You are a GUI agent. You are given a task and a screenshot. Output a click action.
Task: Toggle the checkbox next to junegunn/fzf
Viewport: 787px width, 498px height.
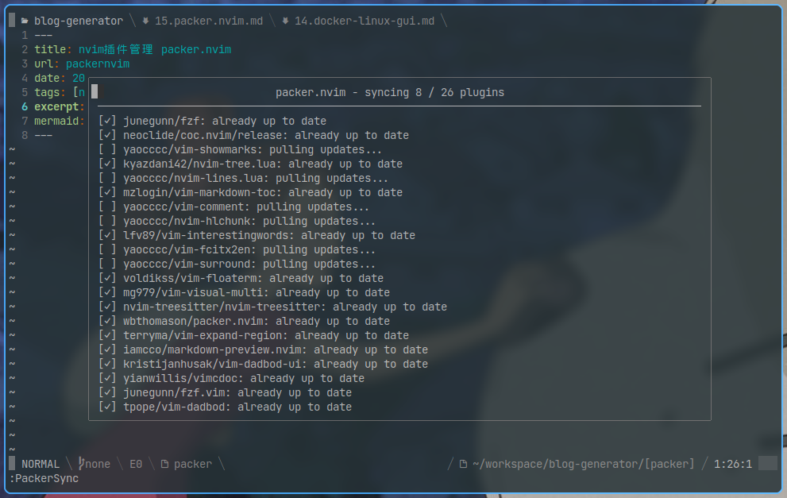pos(108,121)
